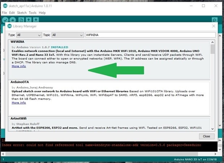This screenshot has width=224, height=163.
Task: Click the console scroll up arrow
Action: (220, 140)
